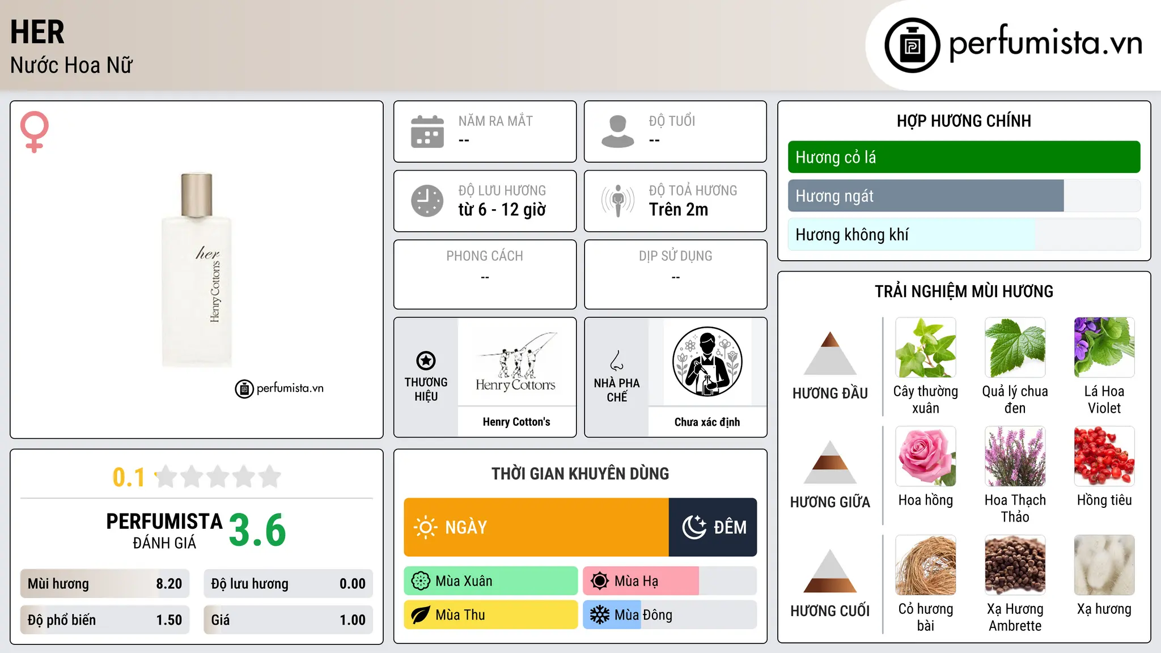1161x653 pixels.
Task: Open the Cỏ hương bài note image
Action: tap(926, 565)
